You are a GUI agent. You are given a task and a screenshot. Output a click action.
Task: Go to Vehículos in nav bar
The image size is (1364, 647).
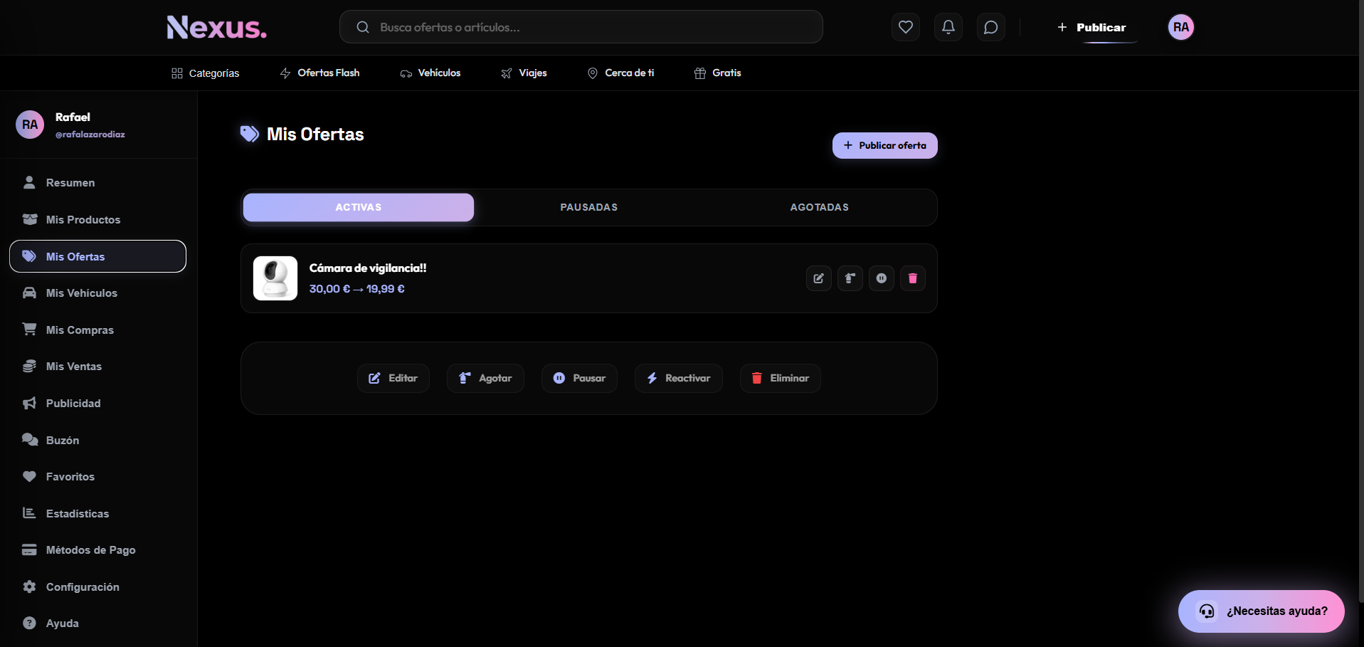click(430, 73)
